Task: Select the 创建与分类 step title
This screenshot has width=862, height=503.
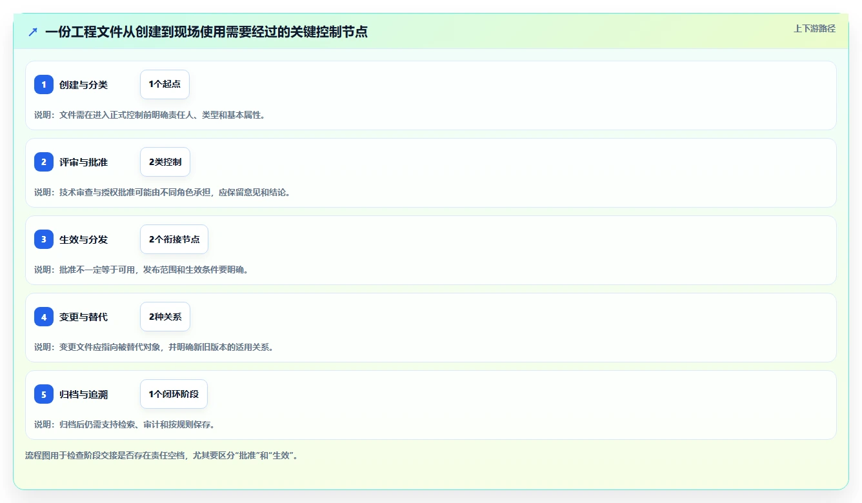Action: tap(83, 84)
